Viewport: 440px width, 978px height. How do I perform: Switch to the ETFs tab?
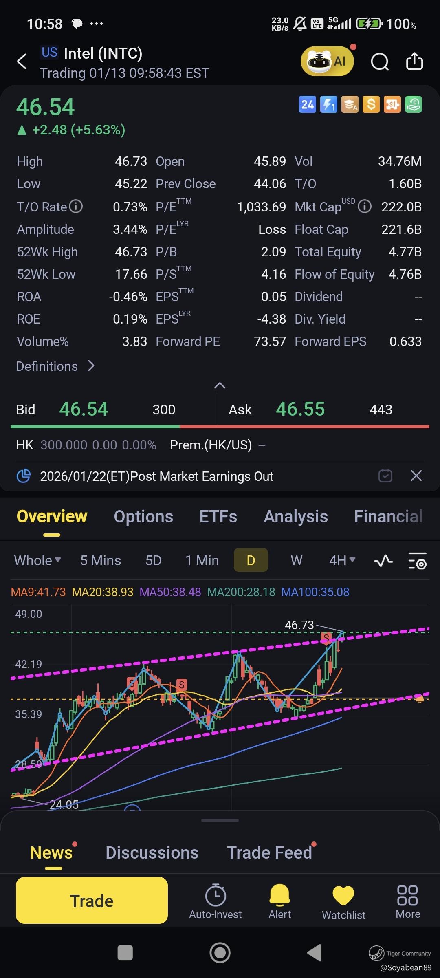(218, 517)
